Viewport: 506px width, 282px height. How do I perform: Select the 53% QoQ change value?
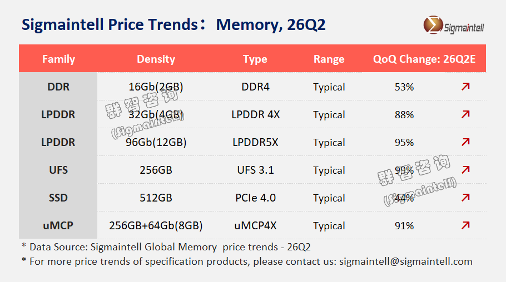point(404,87)
